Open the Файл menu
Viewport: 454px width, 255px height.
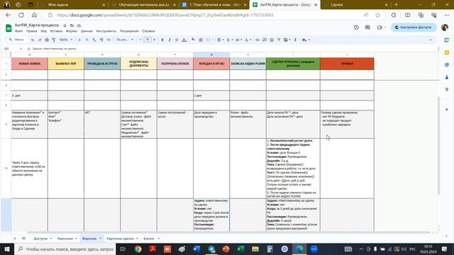point(19,31)
